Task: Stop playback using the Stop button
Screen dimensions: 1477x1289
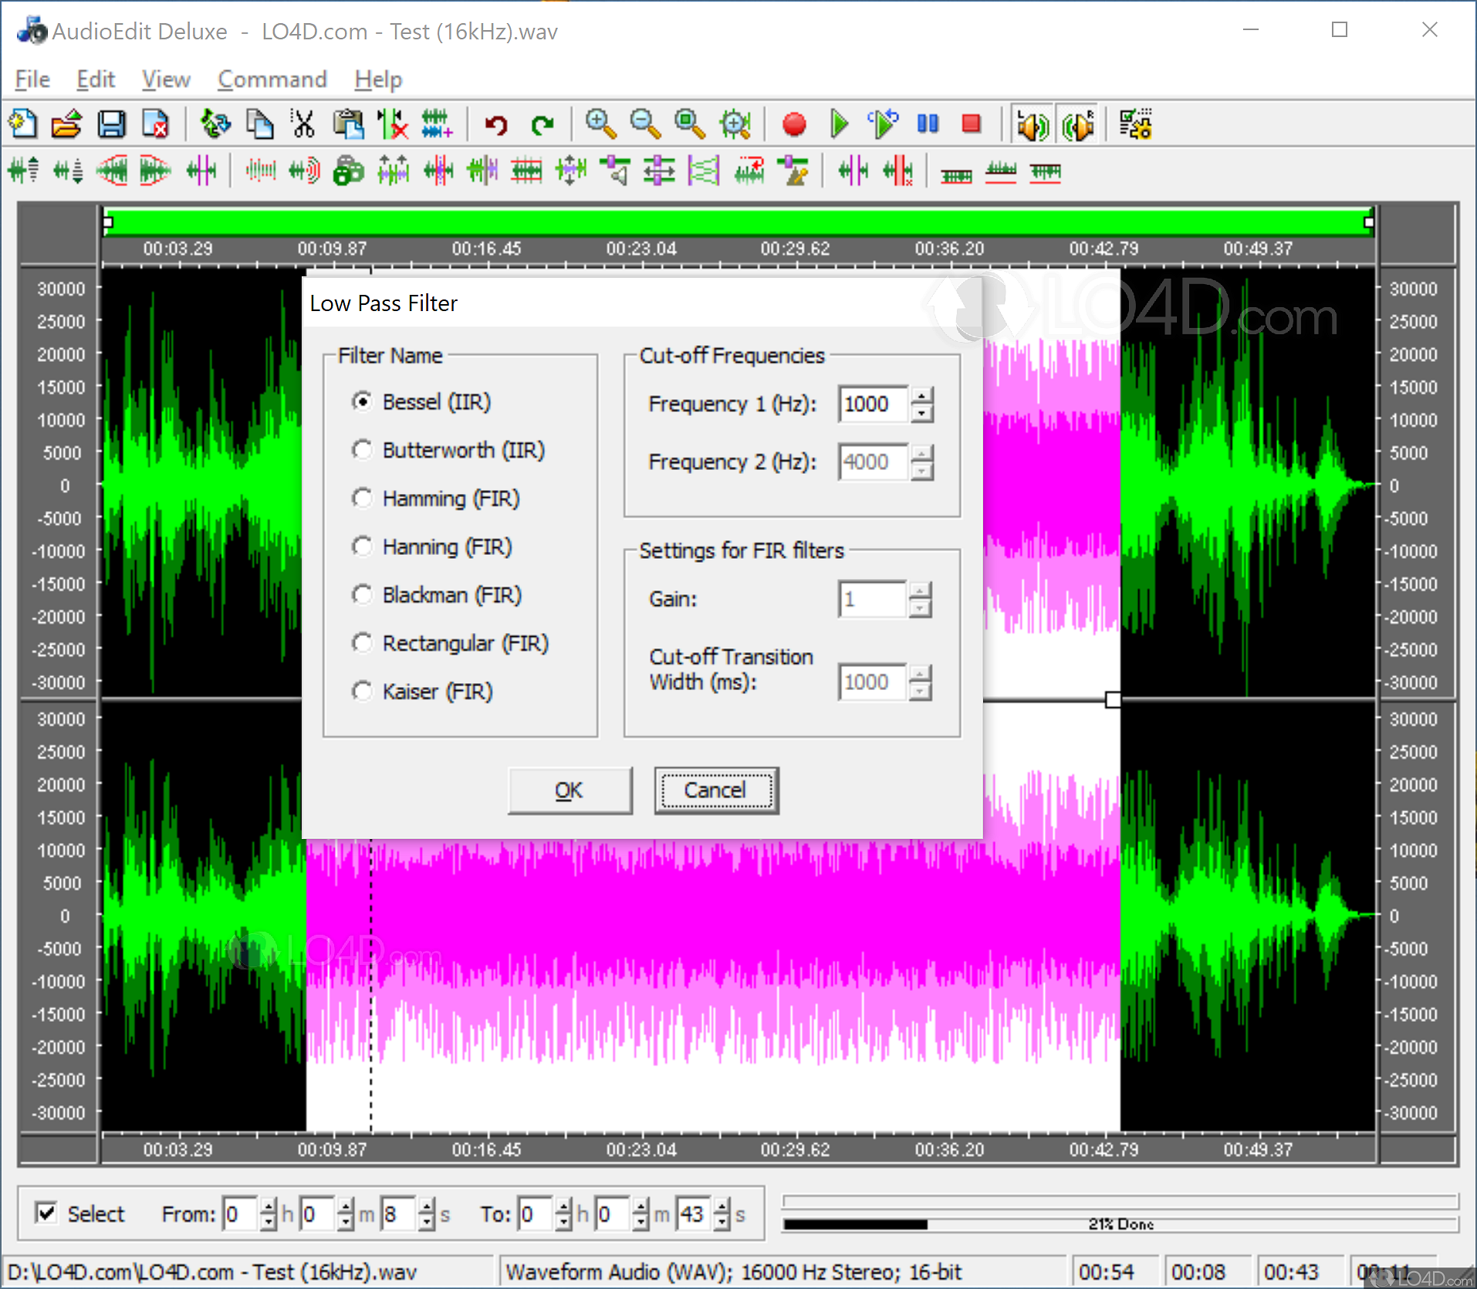Action: click(971, 123)
